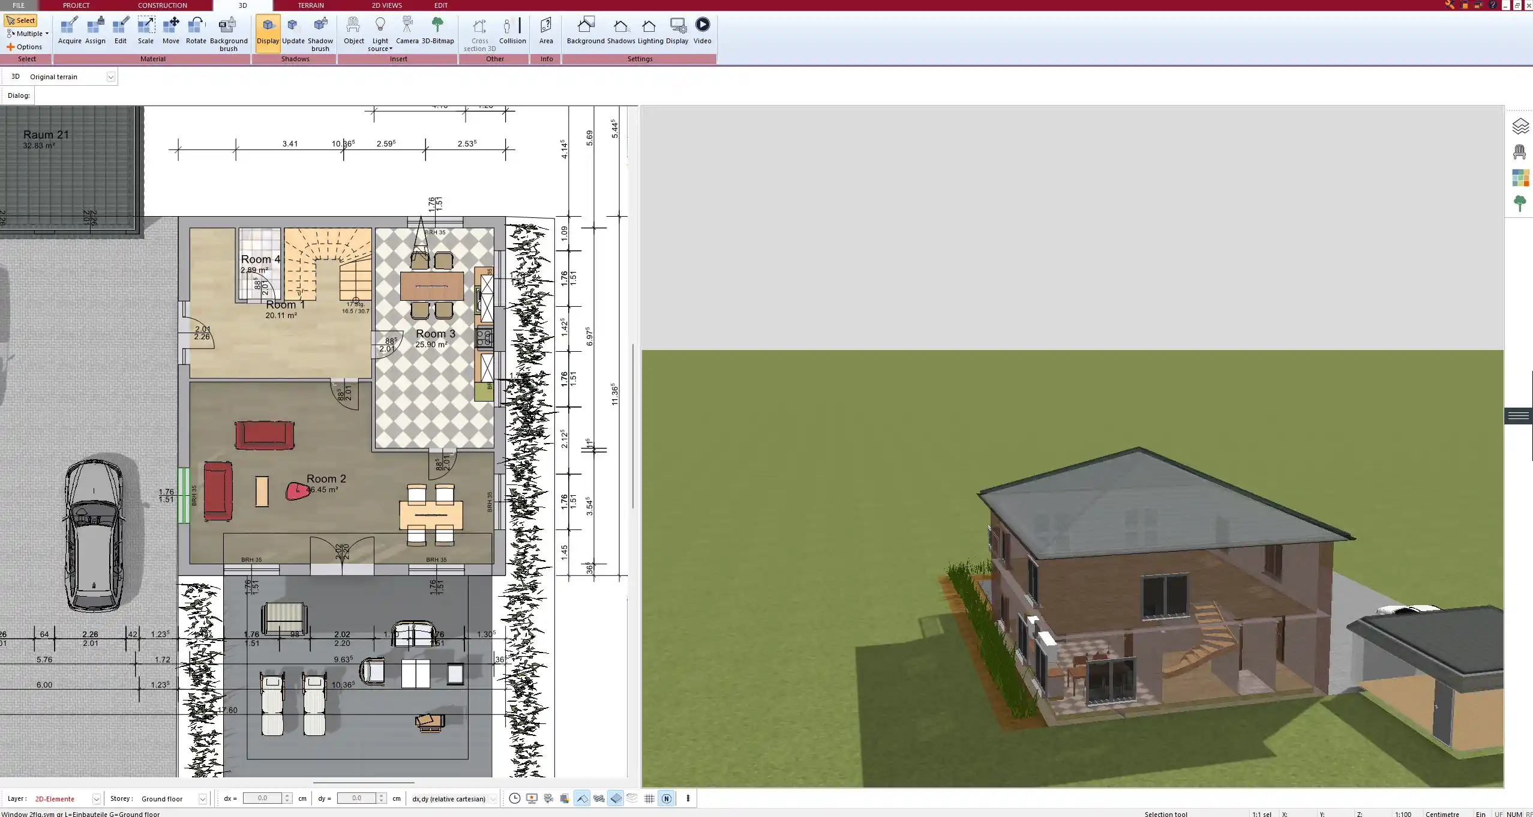Insert a new Light source
Screen dimensions: 1533x817
(381, 30)
